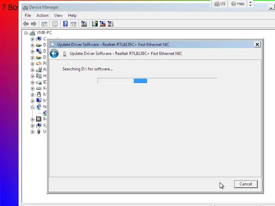Click Scan for hardware changes toolbar icon
The image size is (275, 206).
pyautogui.click(x=84, y=24)
